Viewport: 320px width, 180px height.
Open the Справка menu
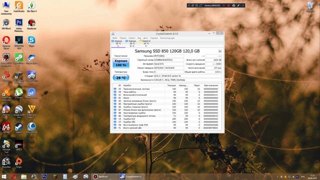tap(154, 38)
